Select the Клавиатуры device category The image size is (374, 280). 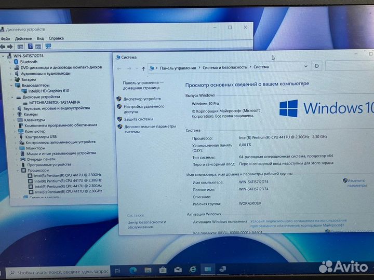(x=35, y=120)
